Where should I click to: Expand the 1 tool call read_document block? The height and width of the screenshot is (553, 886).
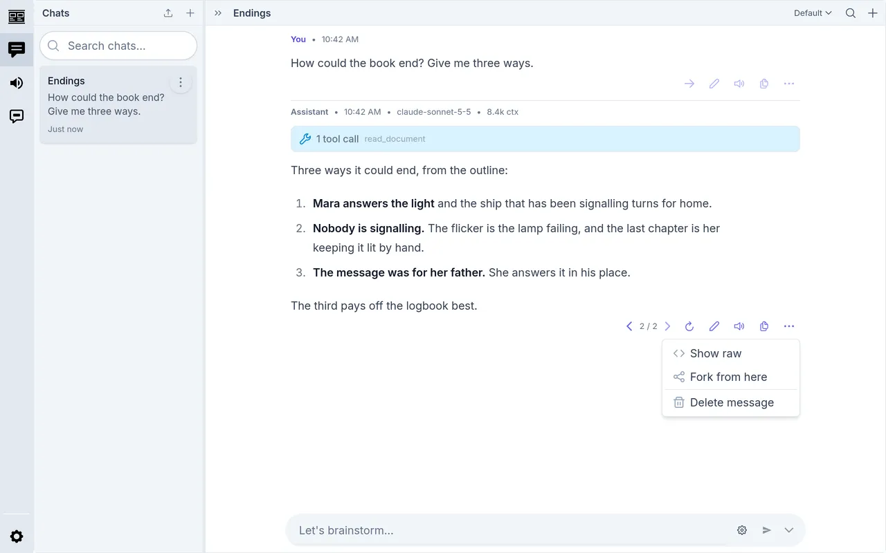[x=545, y=139]
